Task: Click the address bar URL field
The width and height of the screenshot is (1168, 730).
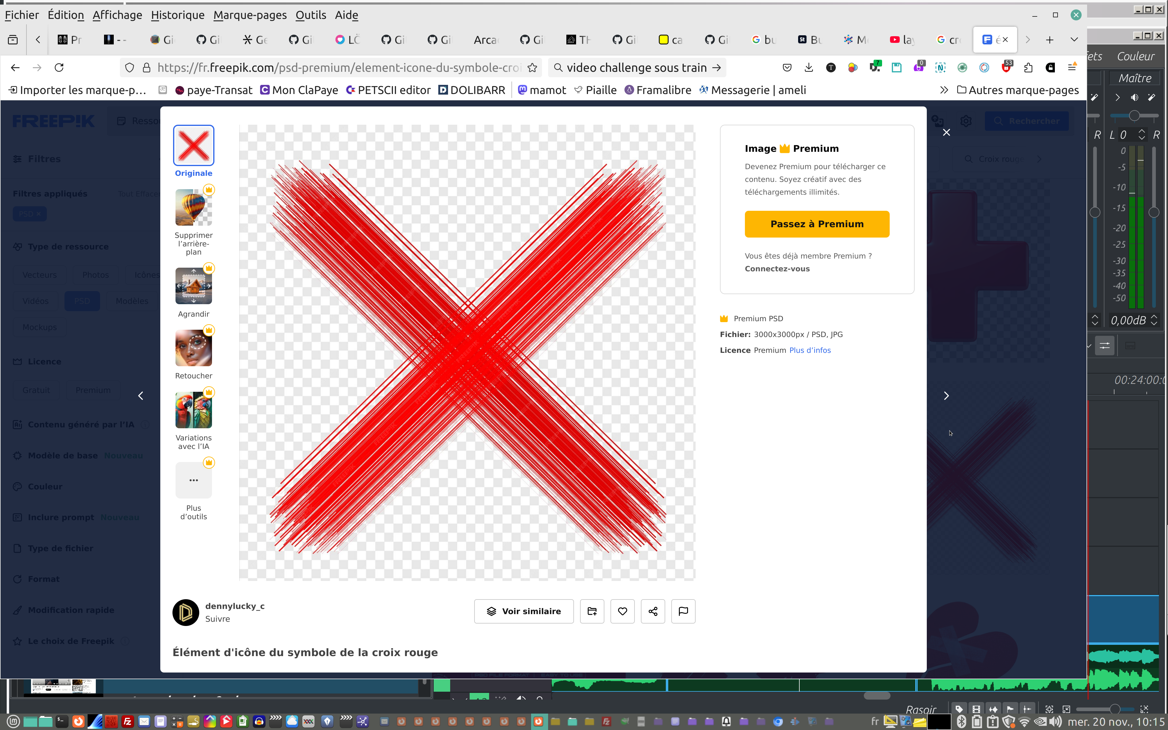Action: coord(338,68)
